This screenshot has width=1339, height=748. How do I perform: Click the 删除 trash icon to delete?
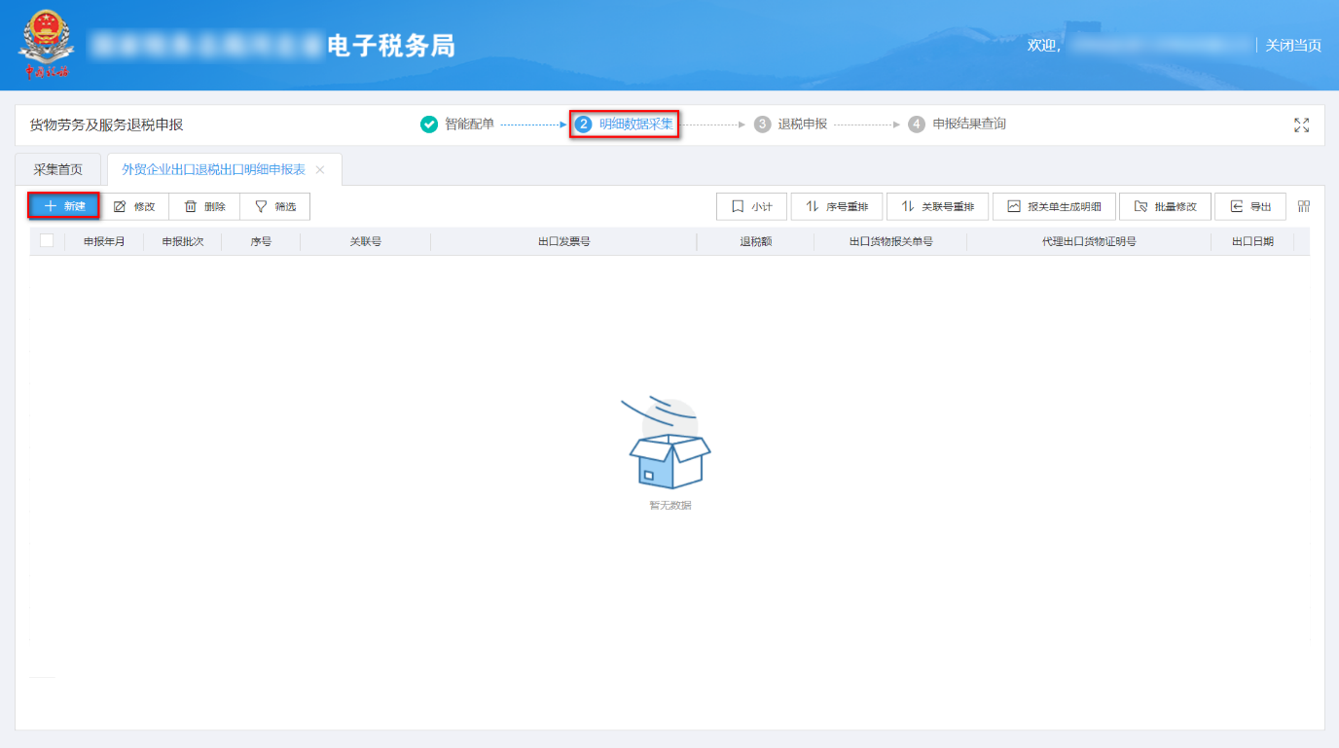tap(203, 205)
